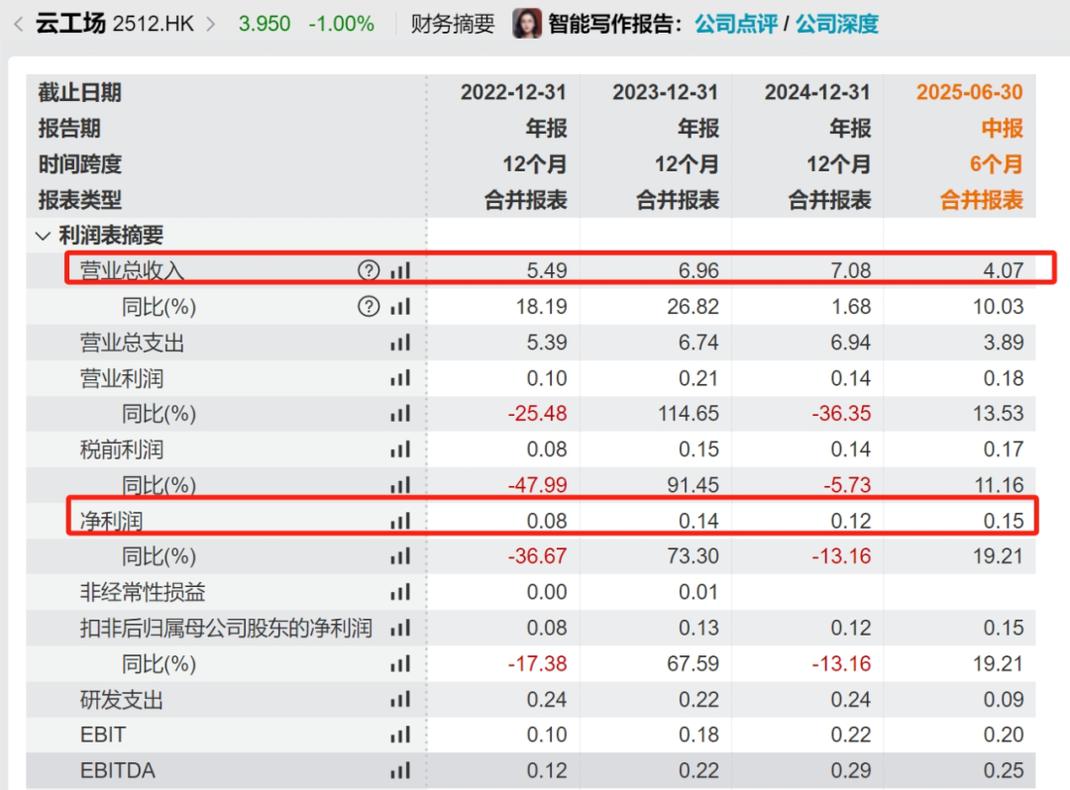Open chart icon for 营业总收入 row
Image resolution: width=1070 pixels, height=790 pixels.
point(399,270)
